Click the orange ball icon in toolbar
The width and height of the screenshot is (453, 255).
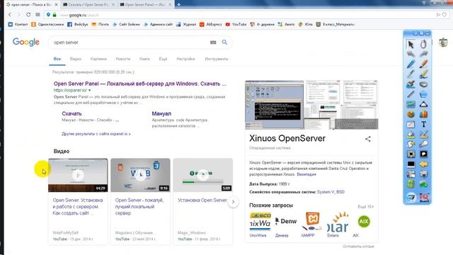coord(411,114)
